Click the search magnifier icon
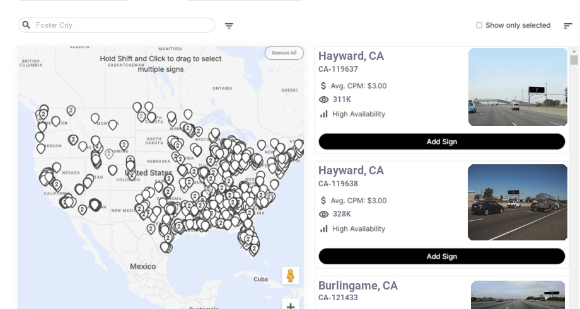 (26, 25)
